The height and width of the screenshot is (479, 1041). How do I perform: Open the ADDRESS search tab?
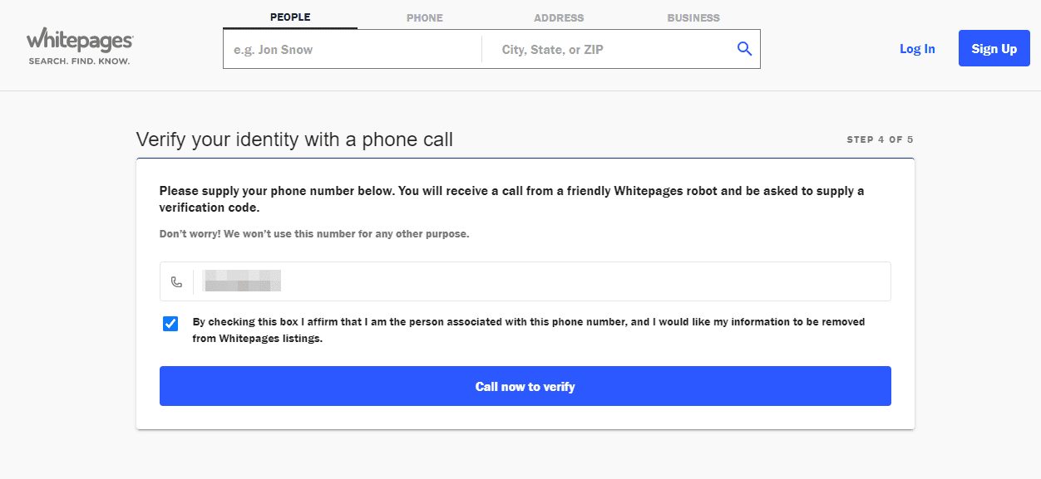tap(559, 17)
